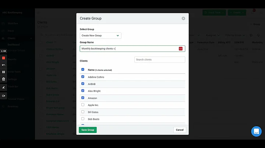Save the new group
The image size is (265, 148).
[88, 130]
